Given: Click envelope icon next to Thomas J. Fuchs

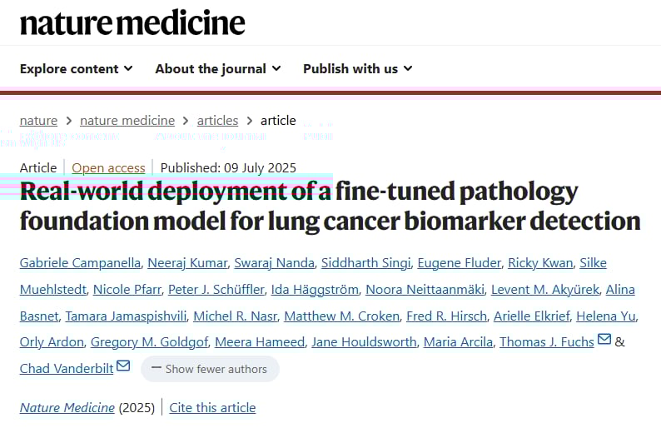Looking at the screenshot, I should (x=604, y=340).
